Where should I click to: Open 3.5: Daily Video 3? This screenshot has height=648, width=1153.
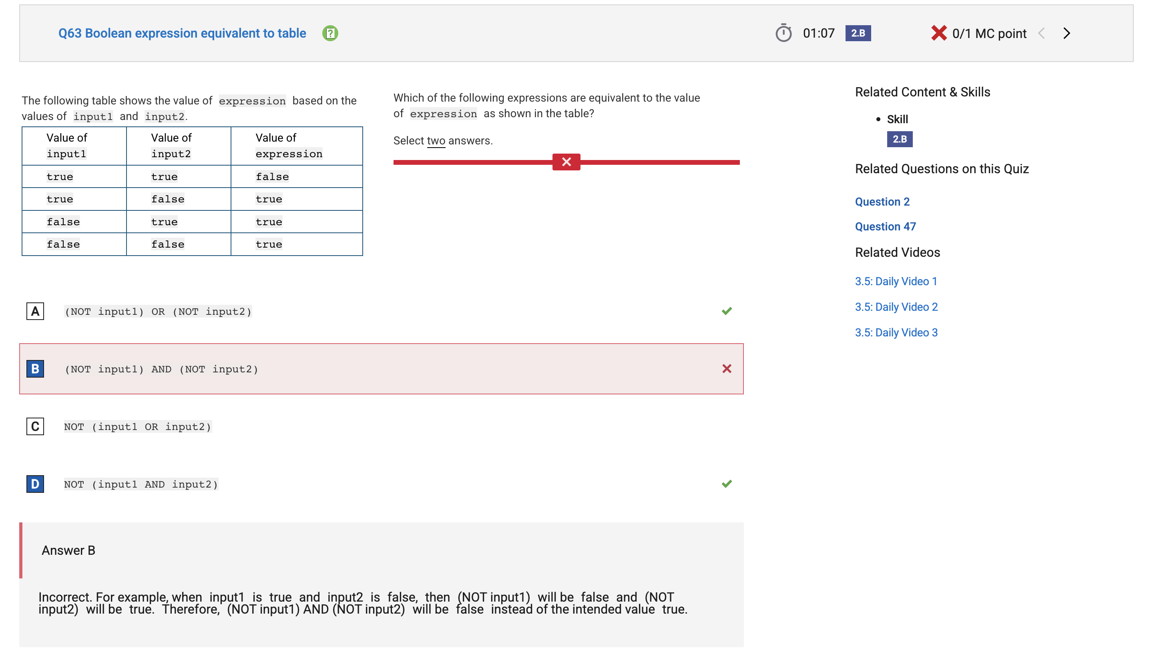(x=896, y=333)
